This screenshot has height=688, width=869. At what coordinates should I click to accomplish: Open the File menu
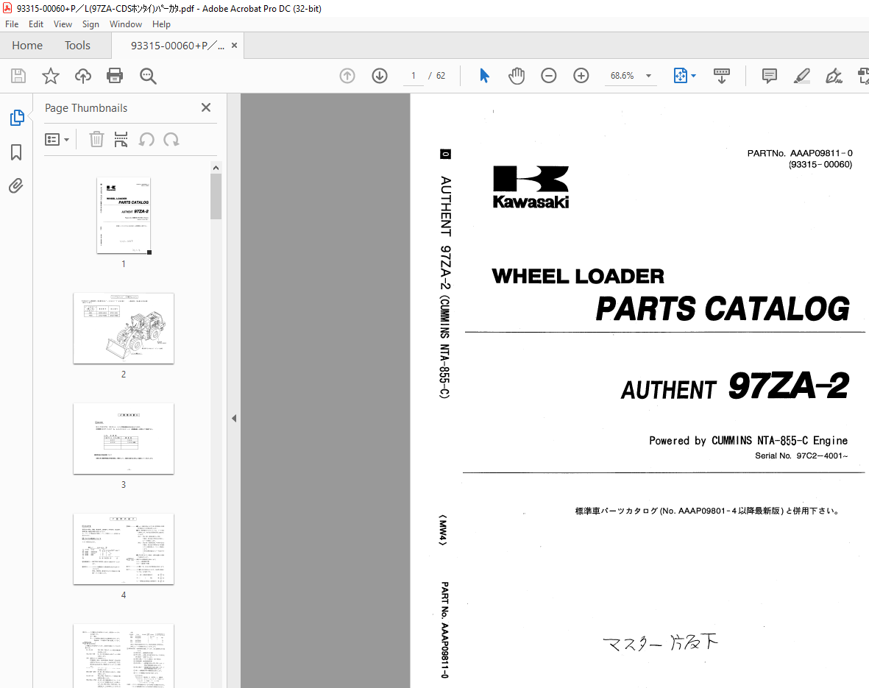[x=12, y=24]
